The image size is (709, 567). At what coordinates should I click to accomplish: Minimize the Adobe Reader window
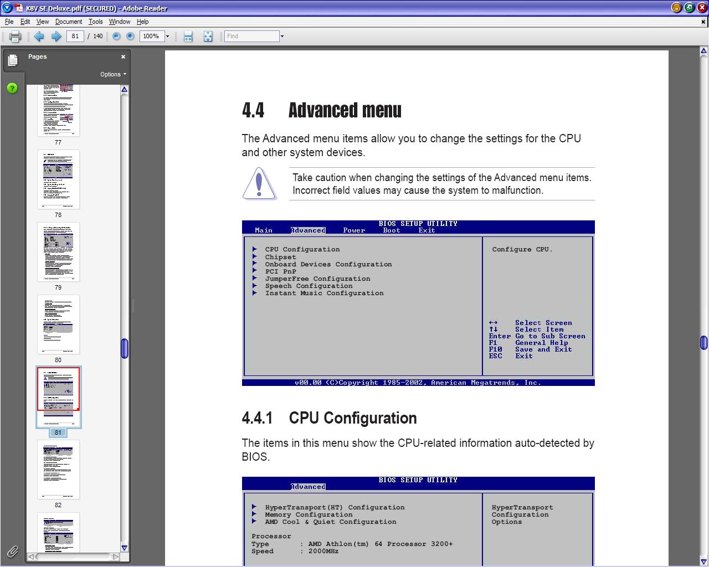coord(676,8)
